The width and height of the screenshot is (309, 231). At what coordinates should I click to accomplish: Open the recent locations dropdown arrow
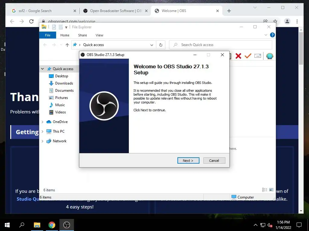point(61,45)
